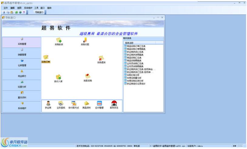
Task: Click the paste icon in toolbar
Action: coord(12,12)
